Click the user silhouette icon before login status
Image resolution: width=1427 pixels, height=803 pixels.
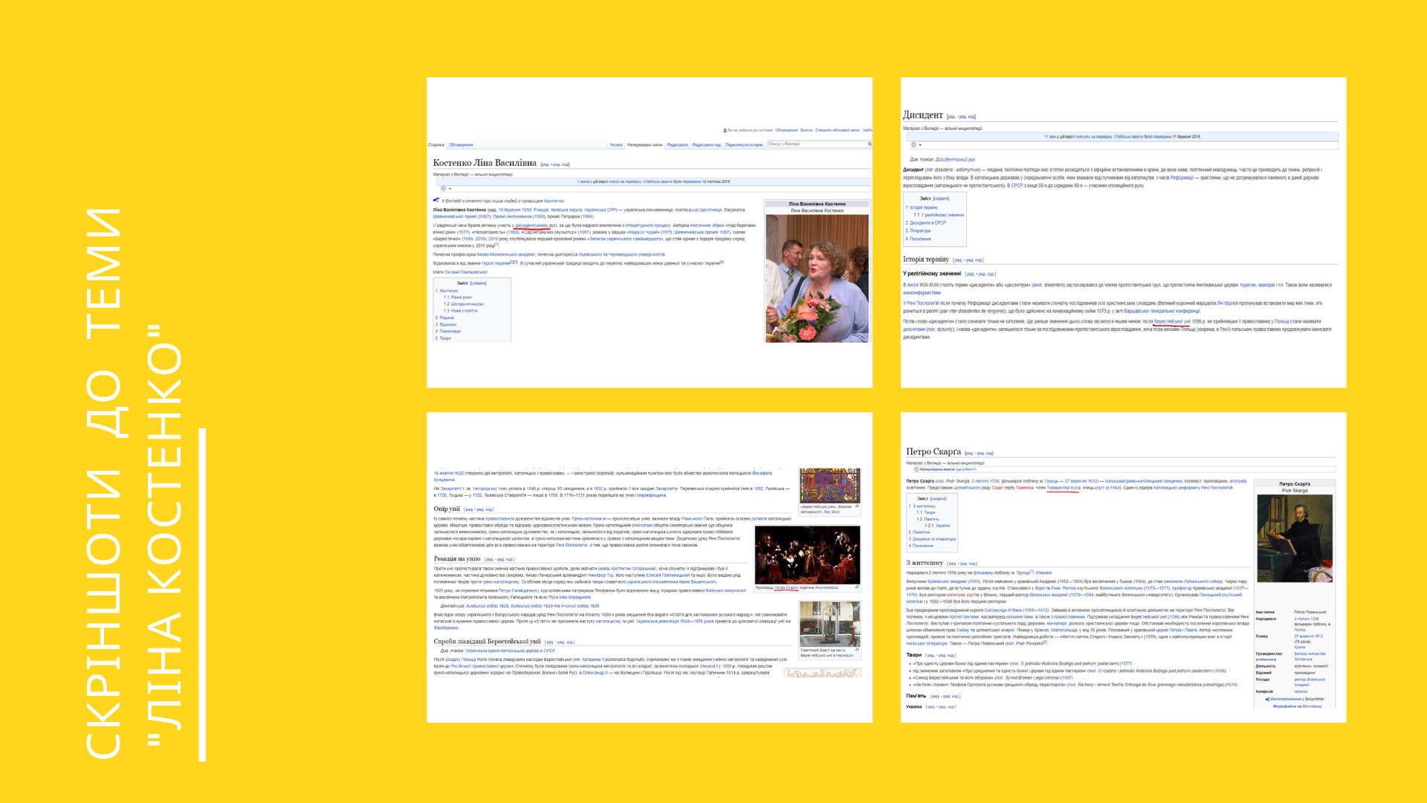(725, 130)
